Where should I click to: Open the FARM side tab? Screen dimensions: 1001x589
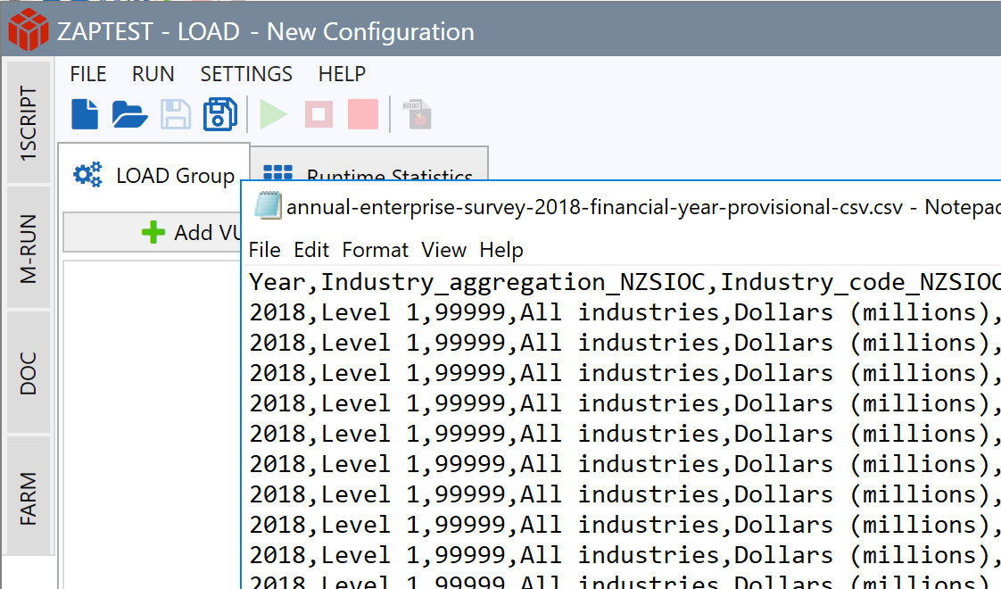coord(29,498)
